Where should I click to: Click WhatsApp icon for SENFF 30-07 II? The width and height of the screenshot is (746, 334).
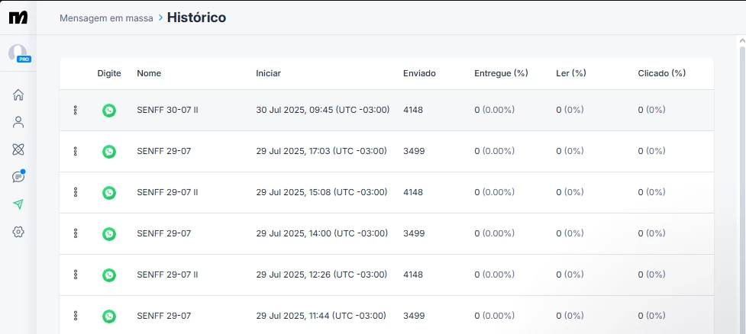click(x=109, y=111)
